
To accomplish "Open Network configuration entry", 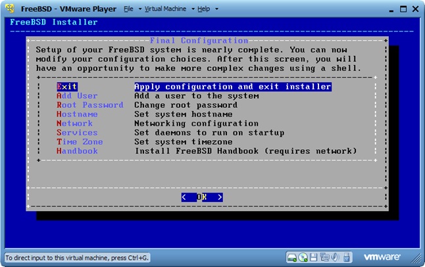I will coord(74,124).
